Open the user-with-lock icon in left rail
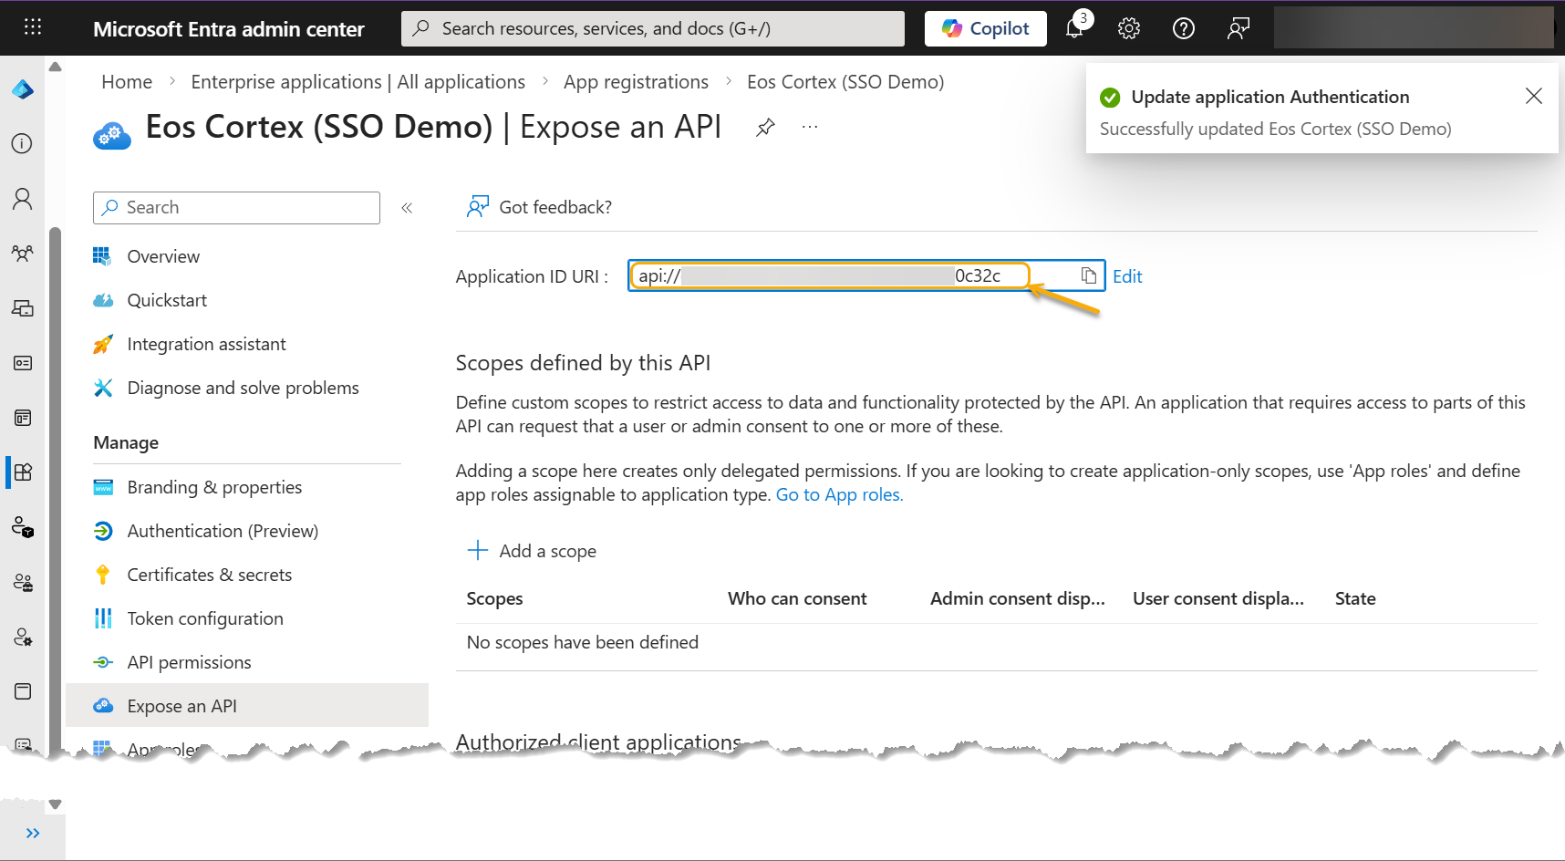 coord(23,527)
